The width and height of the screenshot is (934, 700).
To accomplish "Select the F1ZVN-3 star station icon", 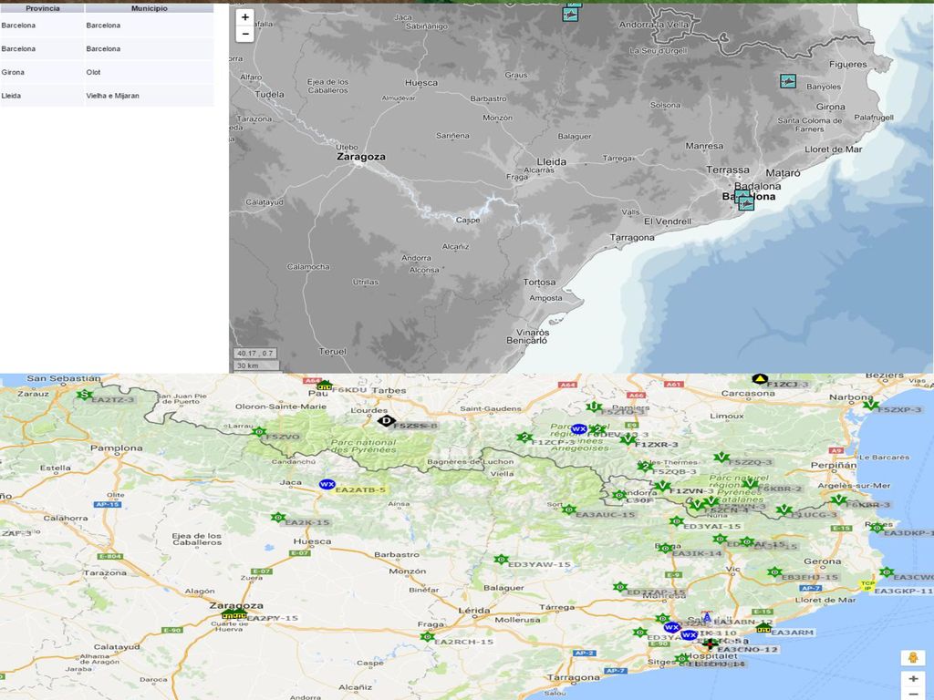I will (662, 487).
